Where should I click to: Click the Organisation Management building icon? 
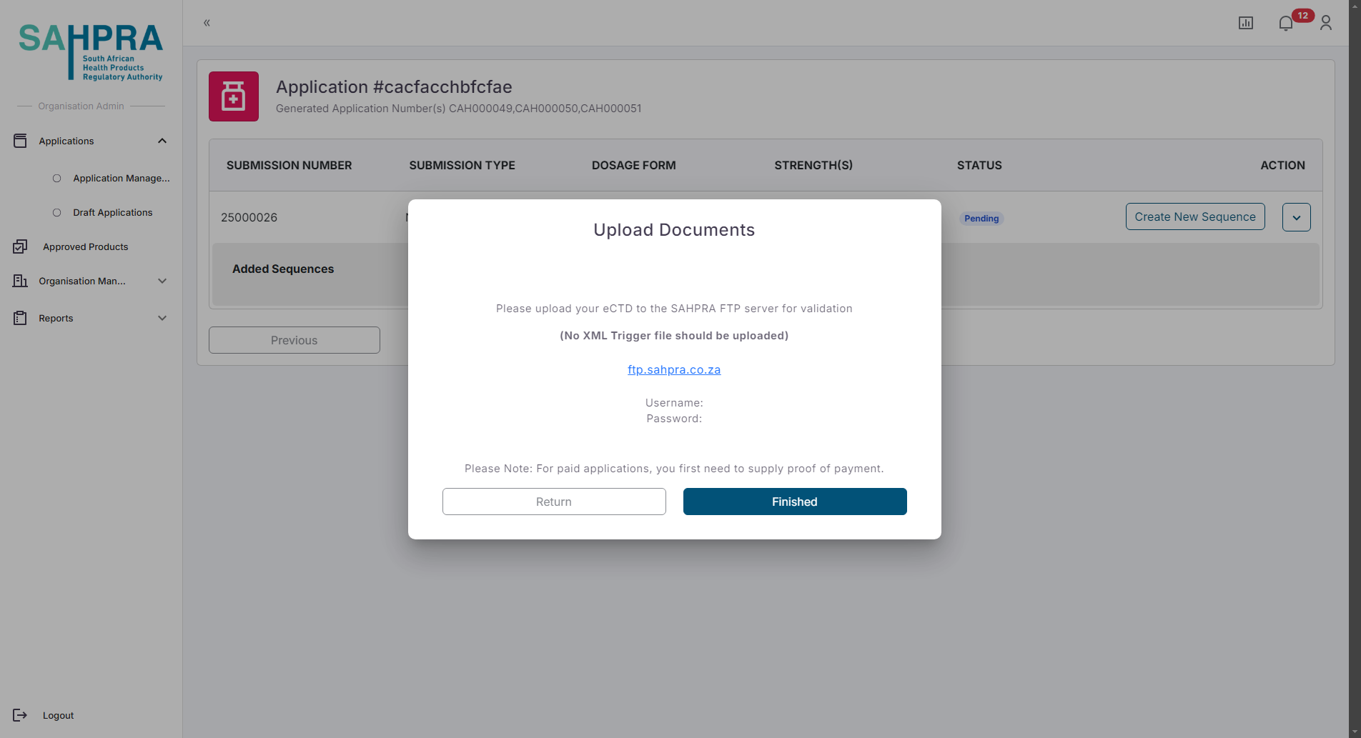point(20,281)
